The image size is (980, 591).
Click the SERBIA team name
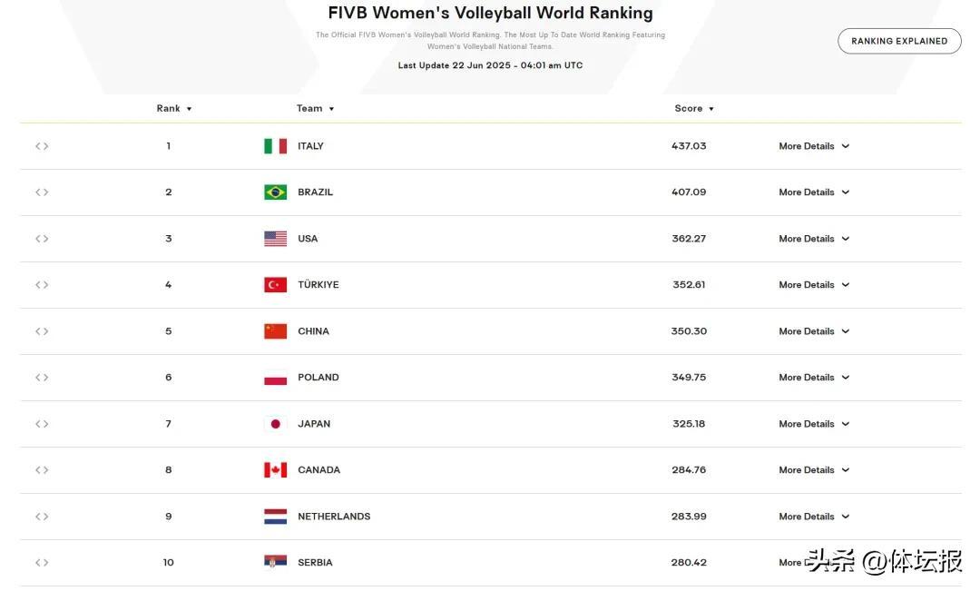point(315,563)
